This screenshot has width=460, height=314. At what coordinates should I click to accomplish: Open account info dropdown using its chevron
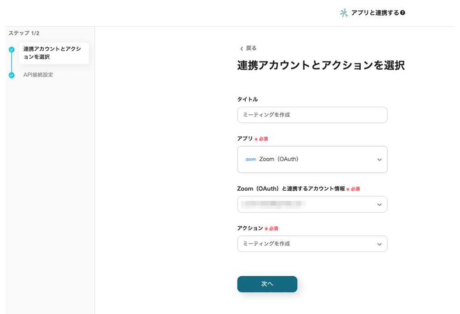coord(379,205)
